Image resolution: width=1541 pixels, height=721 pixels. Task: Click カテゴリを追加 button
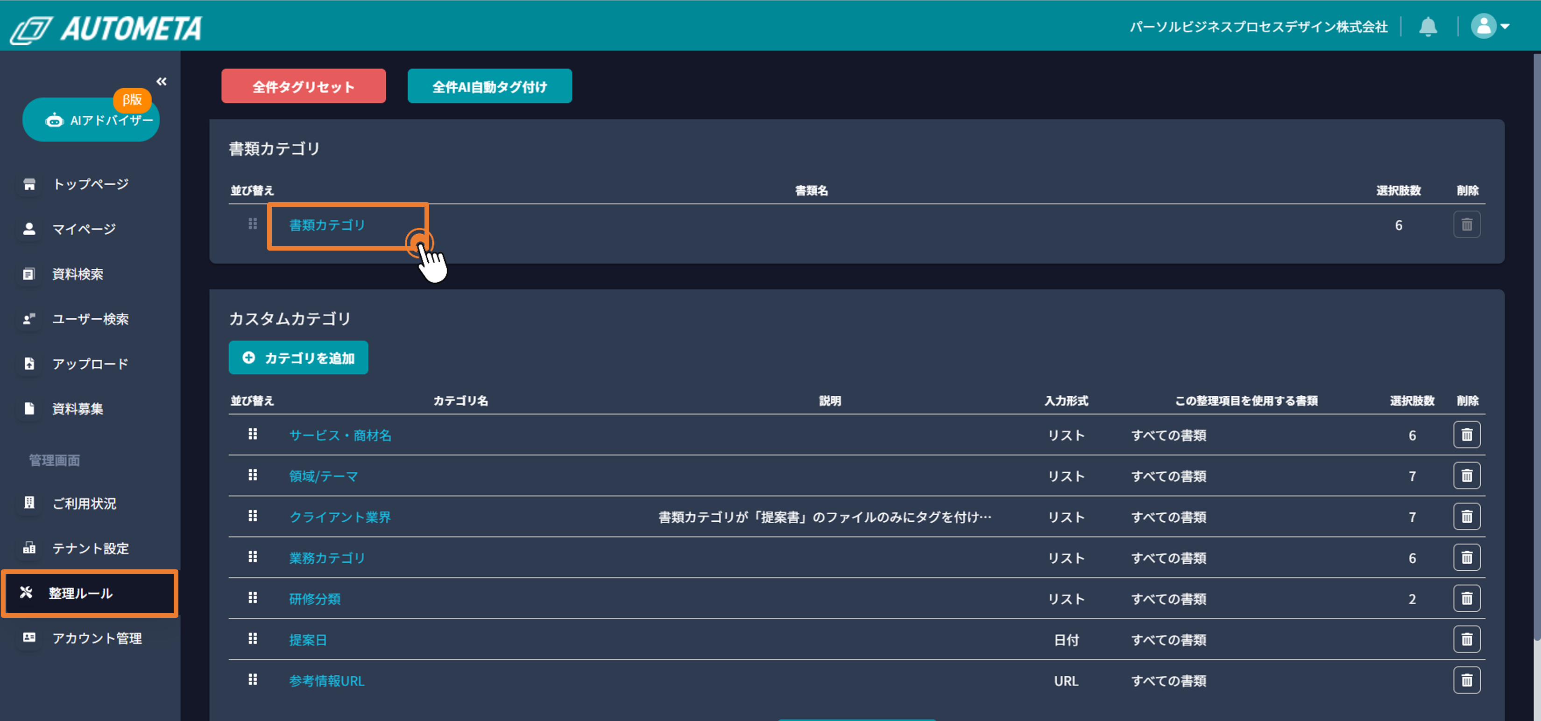298,357
